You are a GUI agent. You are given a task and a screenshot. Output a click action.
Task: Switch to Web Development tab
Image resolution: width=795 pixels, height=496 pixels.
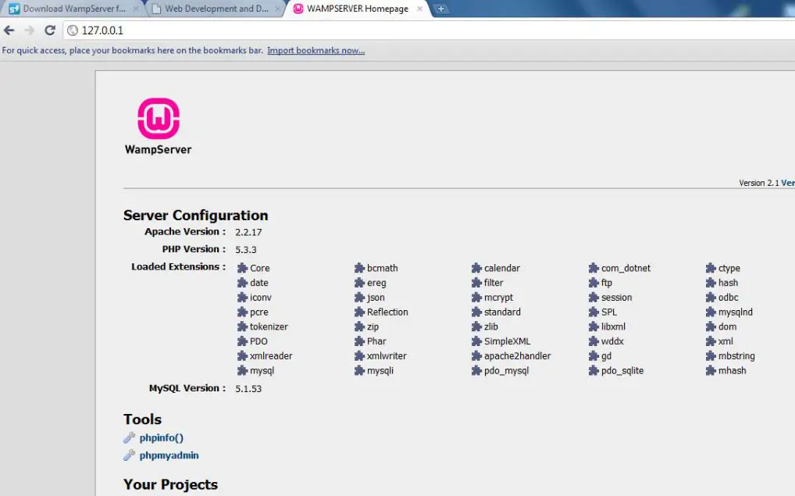pyautogui.click(x=216, y=9)
